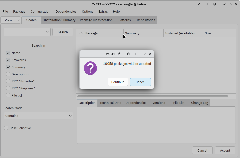Enable Case Sensitive search
Viewport: 240px width, 158px height.
click(x=6, y=128)
